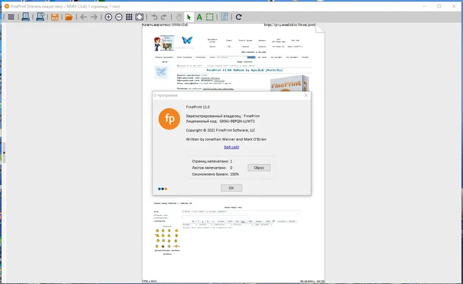Expand the left side panel arrow
The width and height of the screenshot is (463, 284).
click(x=4, y=152)
